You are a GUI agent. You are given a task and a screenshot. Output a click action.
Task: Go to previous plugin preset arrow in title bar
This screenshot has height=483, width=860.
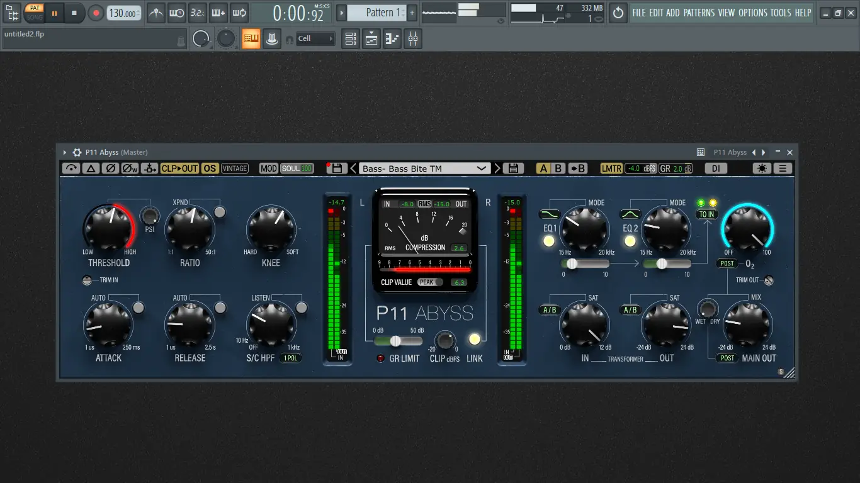tap(754, 152)
